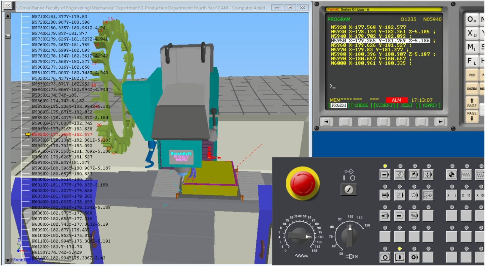Collapse code panel with << button

pos(8,5)
